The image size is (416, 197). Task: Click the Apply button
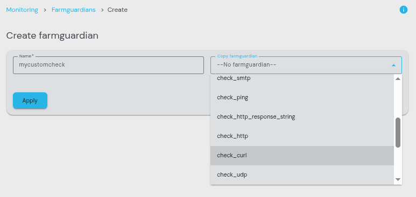[x=30, y=100]
